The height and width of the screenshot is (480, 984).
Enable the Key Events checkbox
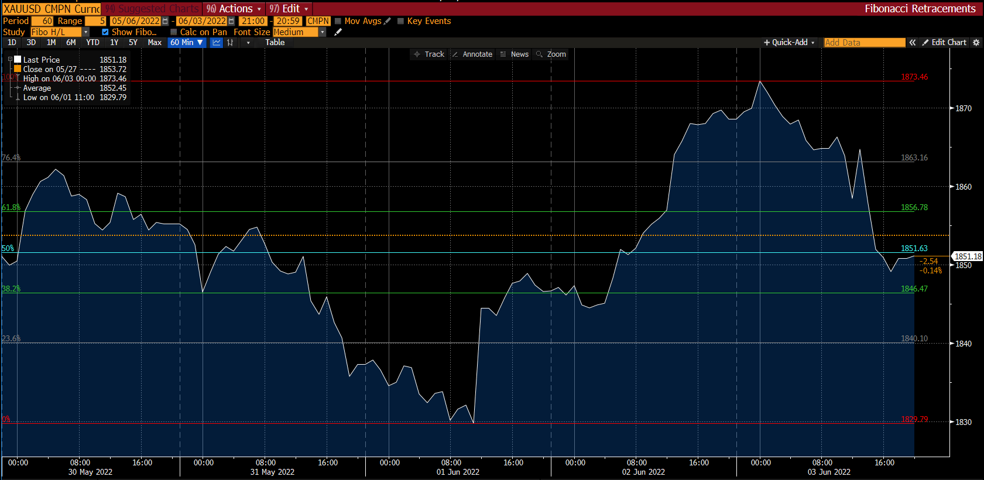[x=401, y=21]
